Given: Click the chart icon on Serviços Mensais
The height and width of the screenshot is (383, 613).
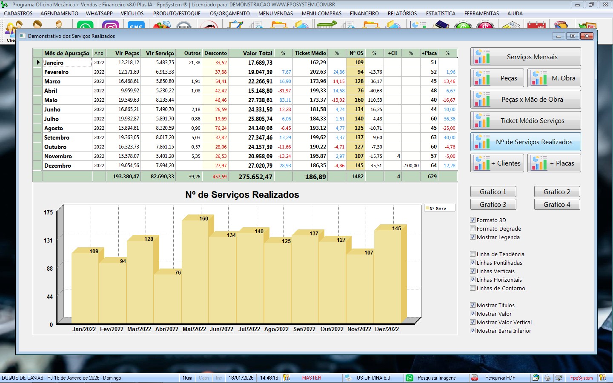Looking at the screenshot, I should coord(482,57).
